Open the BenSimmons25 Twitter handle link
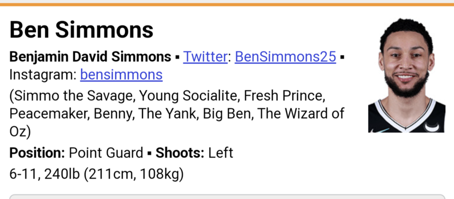 (x=286, y=57)
